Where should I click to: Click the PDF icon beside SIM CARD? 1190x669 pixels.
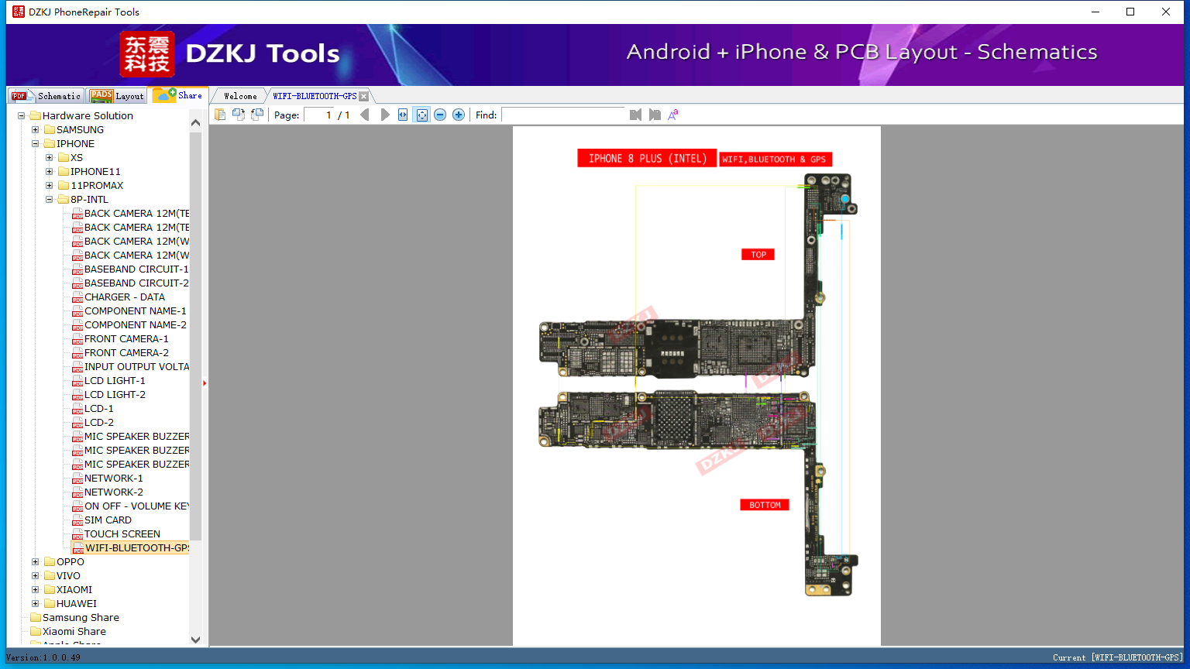(77, 520)
